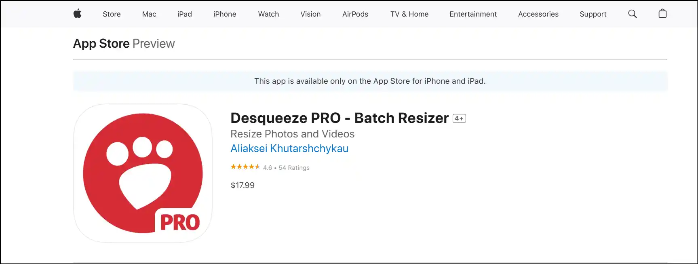
Task: Click the Desqueeze PRO app icon
Action: click(x=143, y=173)
